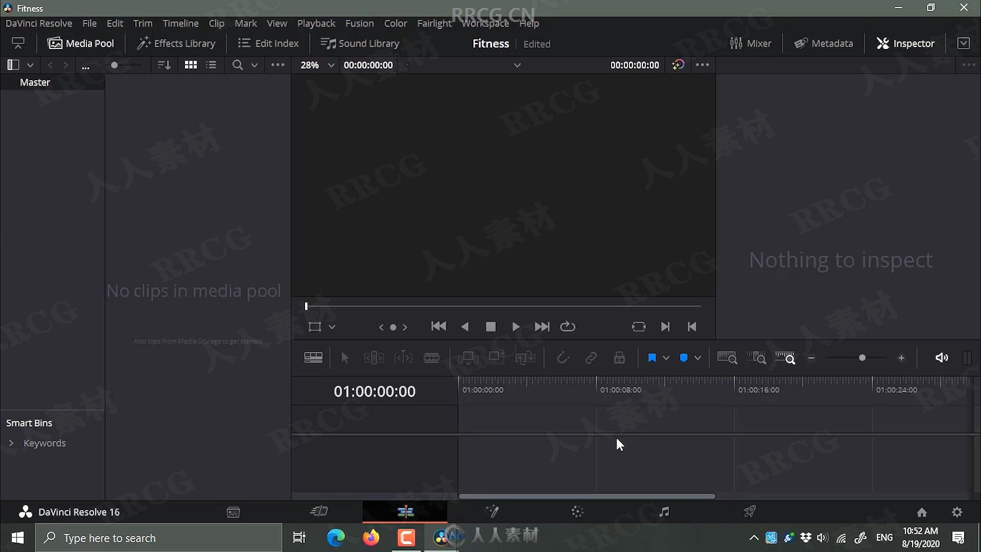Switch media pool to thumbnail view
Image resolution: width=981 pixels, height=552 pixels.
click(x=191, y=65)
